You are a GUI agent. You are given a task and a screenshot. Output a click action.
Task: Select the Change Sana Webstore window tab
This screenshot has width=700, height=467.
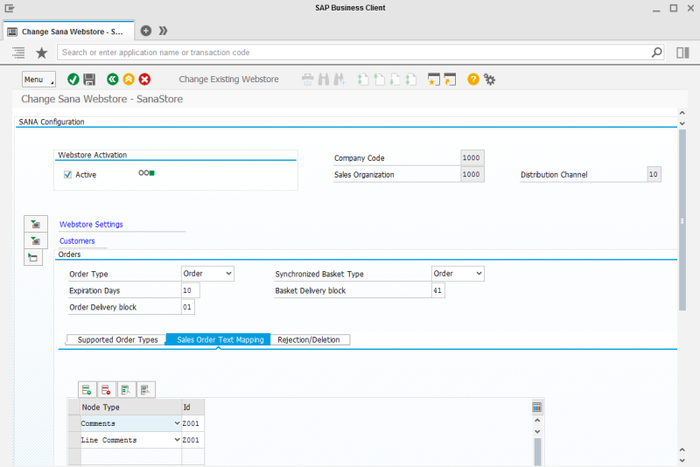point(69,31)
